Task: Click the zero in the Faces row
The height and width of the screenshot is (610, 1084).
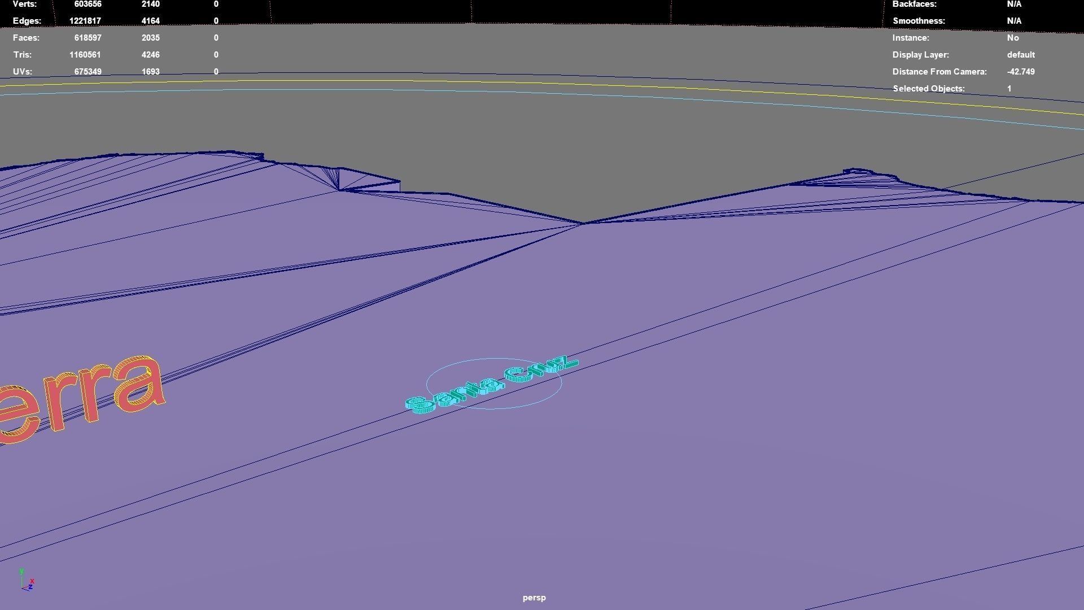Action: point(216,38)
